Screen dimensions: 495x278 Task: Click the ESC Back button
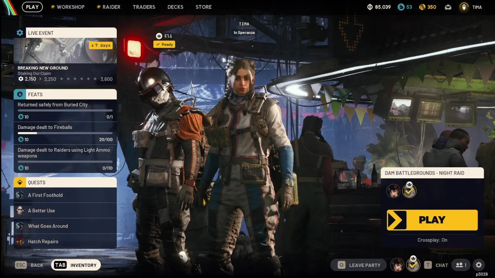pos(29,265)
